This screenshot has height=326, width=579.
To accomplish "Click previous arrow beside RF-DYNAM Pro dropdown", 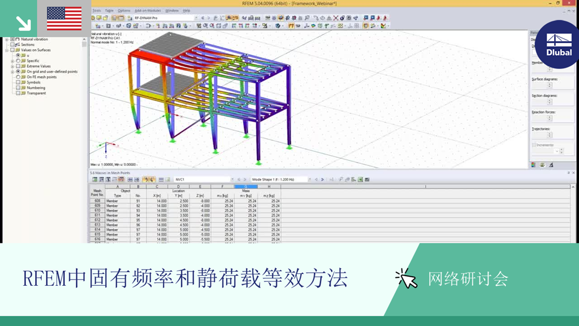I will click(202, 18).
